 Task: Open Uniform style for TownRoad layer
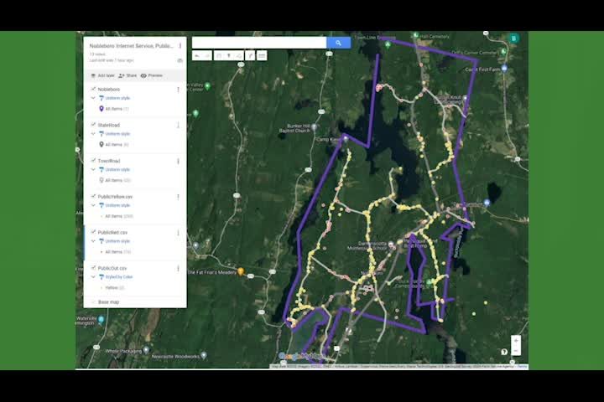pos(115,170)
